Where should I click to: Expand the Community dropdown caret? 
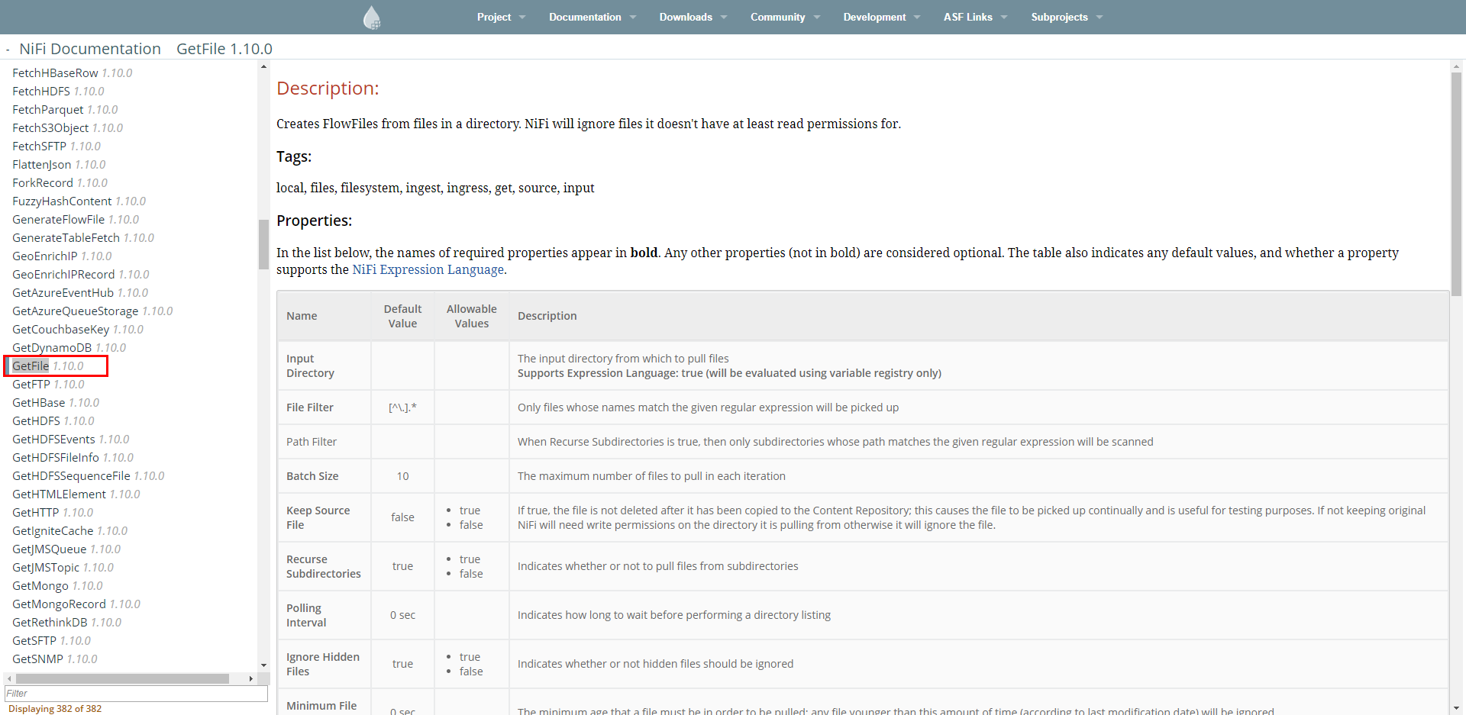point(817,18)
